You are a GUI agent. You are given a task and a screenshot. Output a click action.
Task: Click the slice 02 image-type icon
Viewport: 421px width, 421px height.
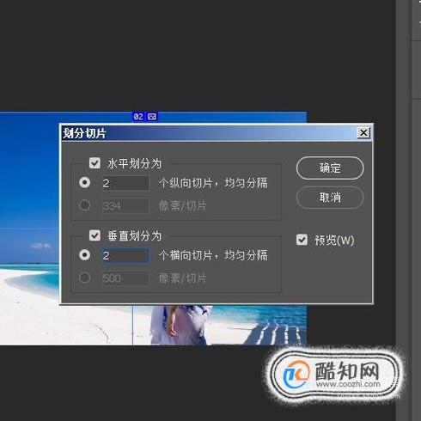[x=152, y=117]
